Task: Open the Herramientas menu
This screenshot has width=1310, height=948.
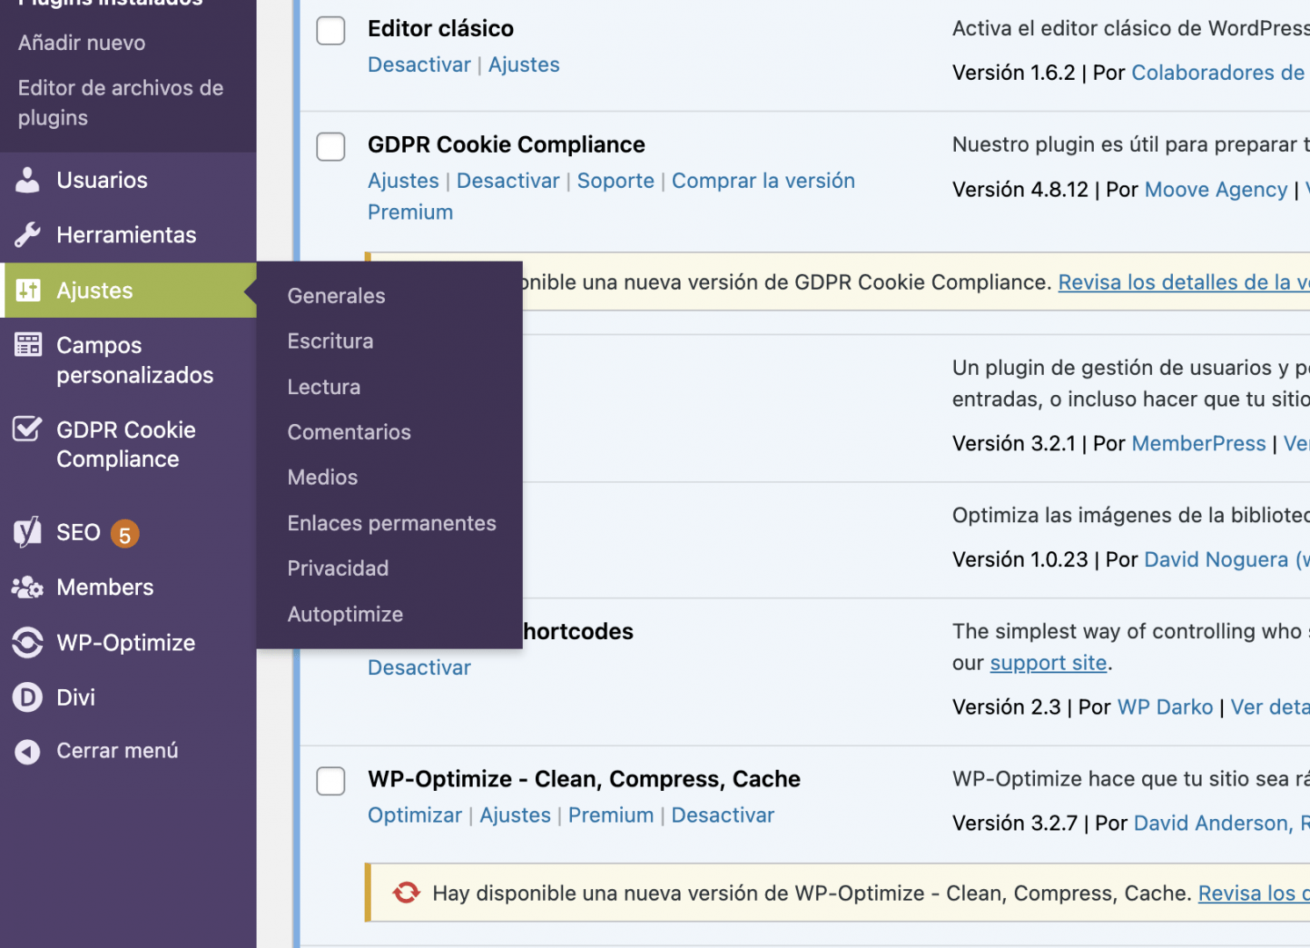Action: pos(128,235)
